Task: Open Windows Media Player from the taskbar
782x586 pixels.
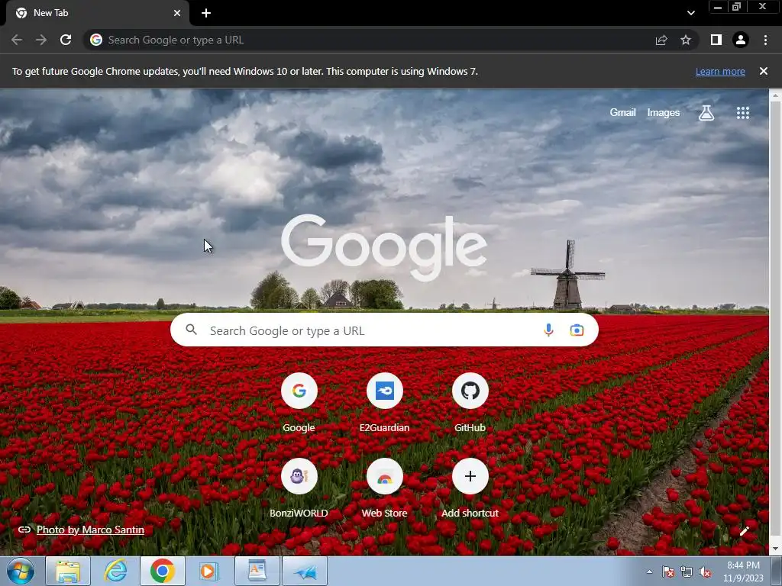Action: (x=209, y=571)
